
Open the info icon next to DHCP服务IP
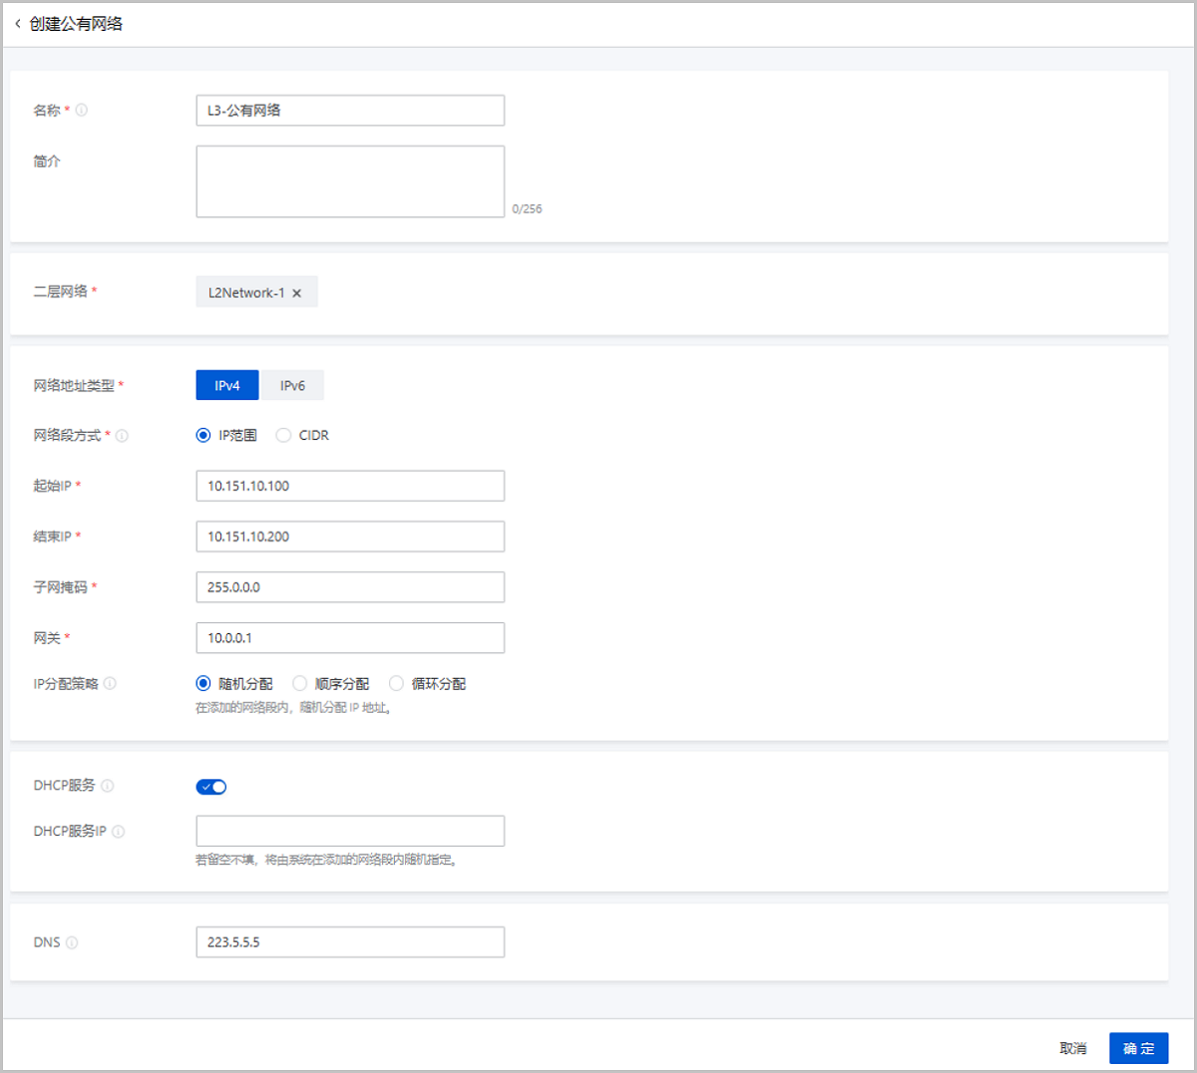(119, 831)
